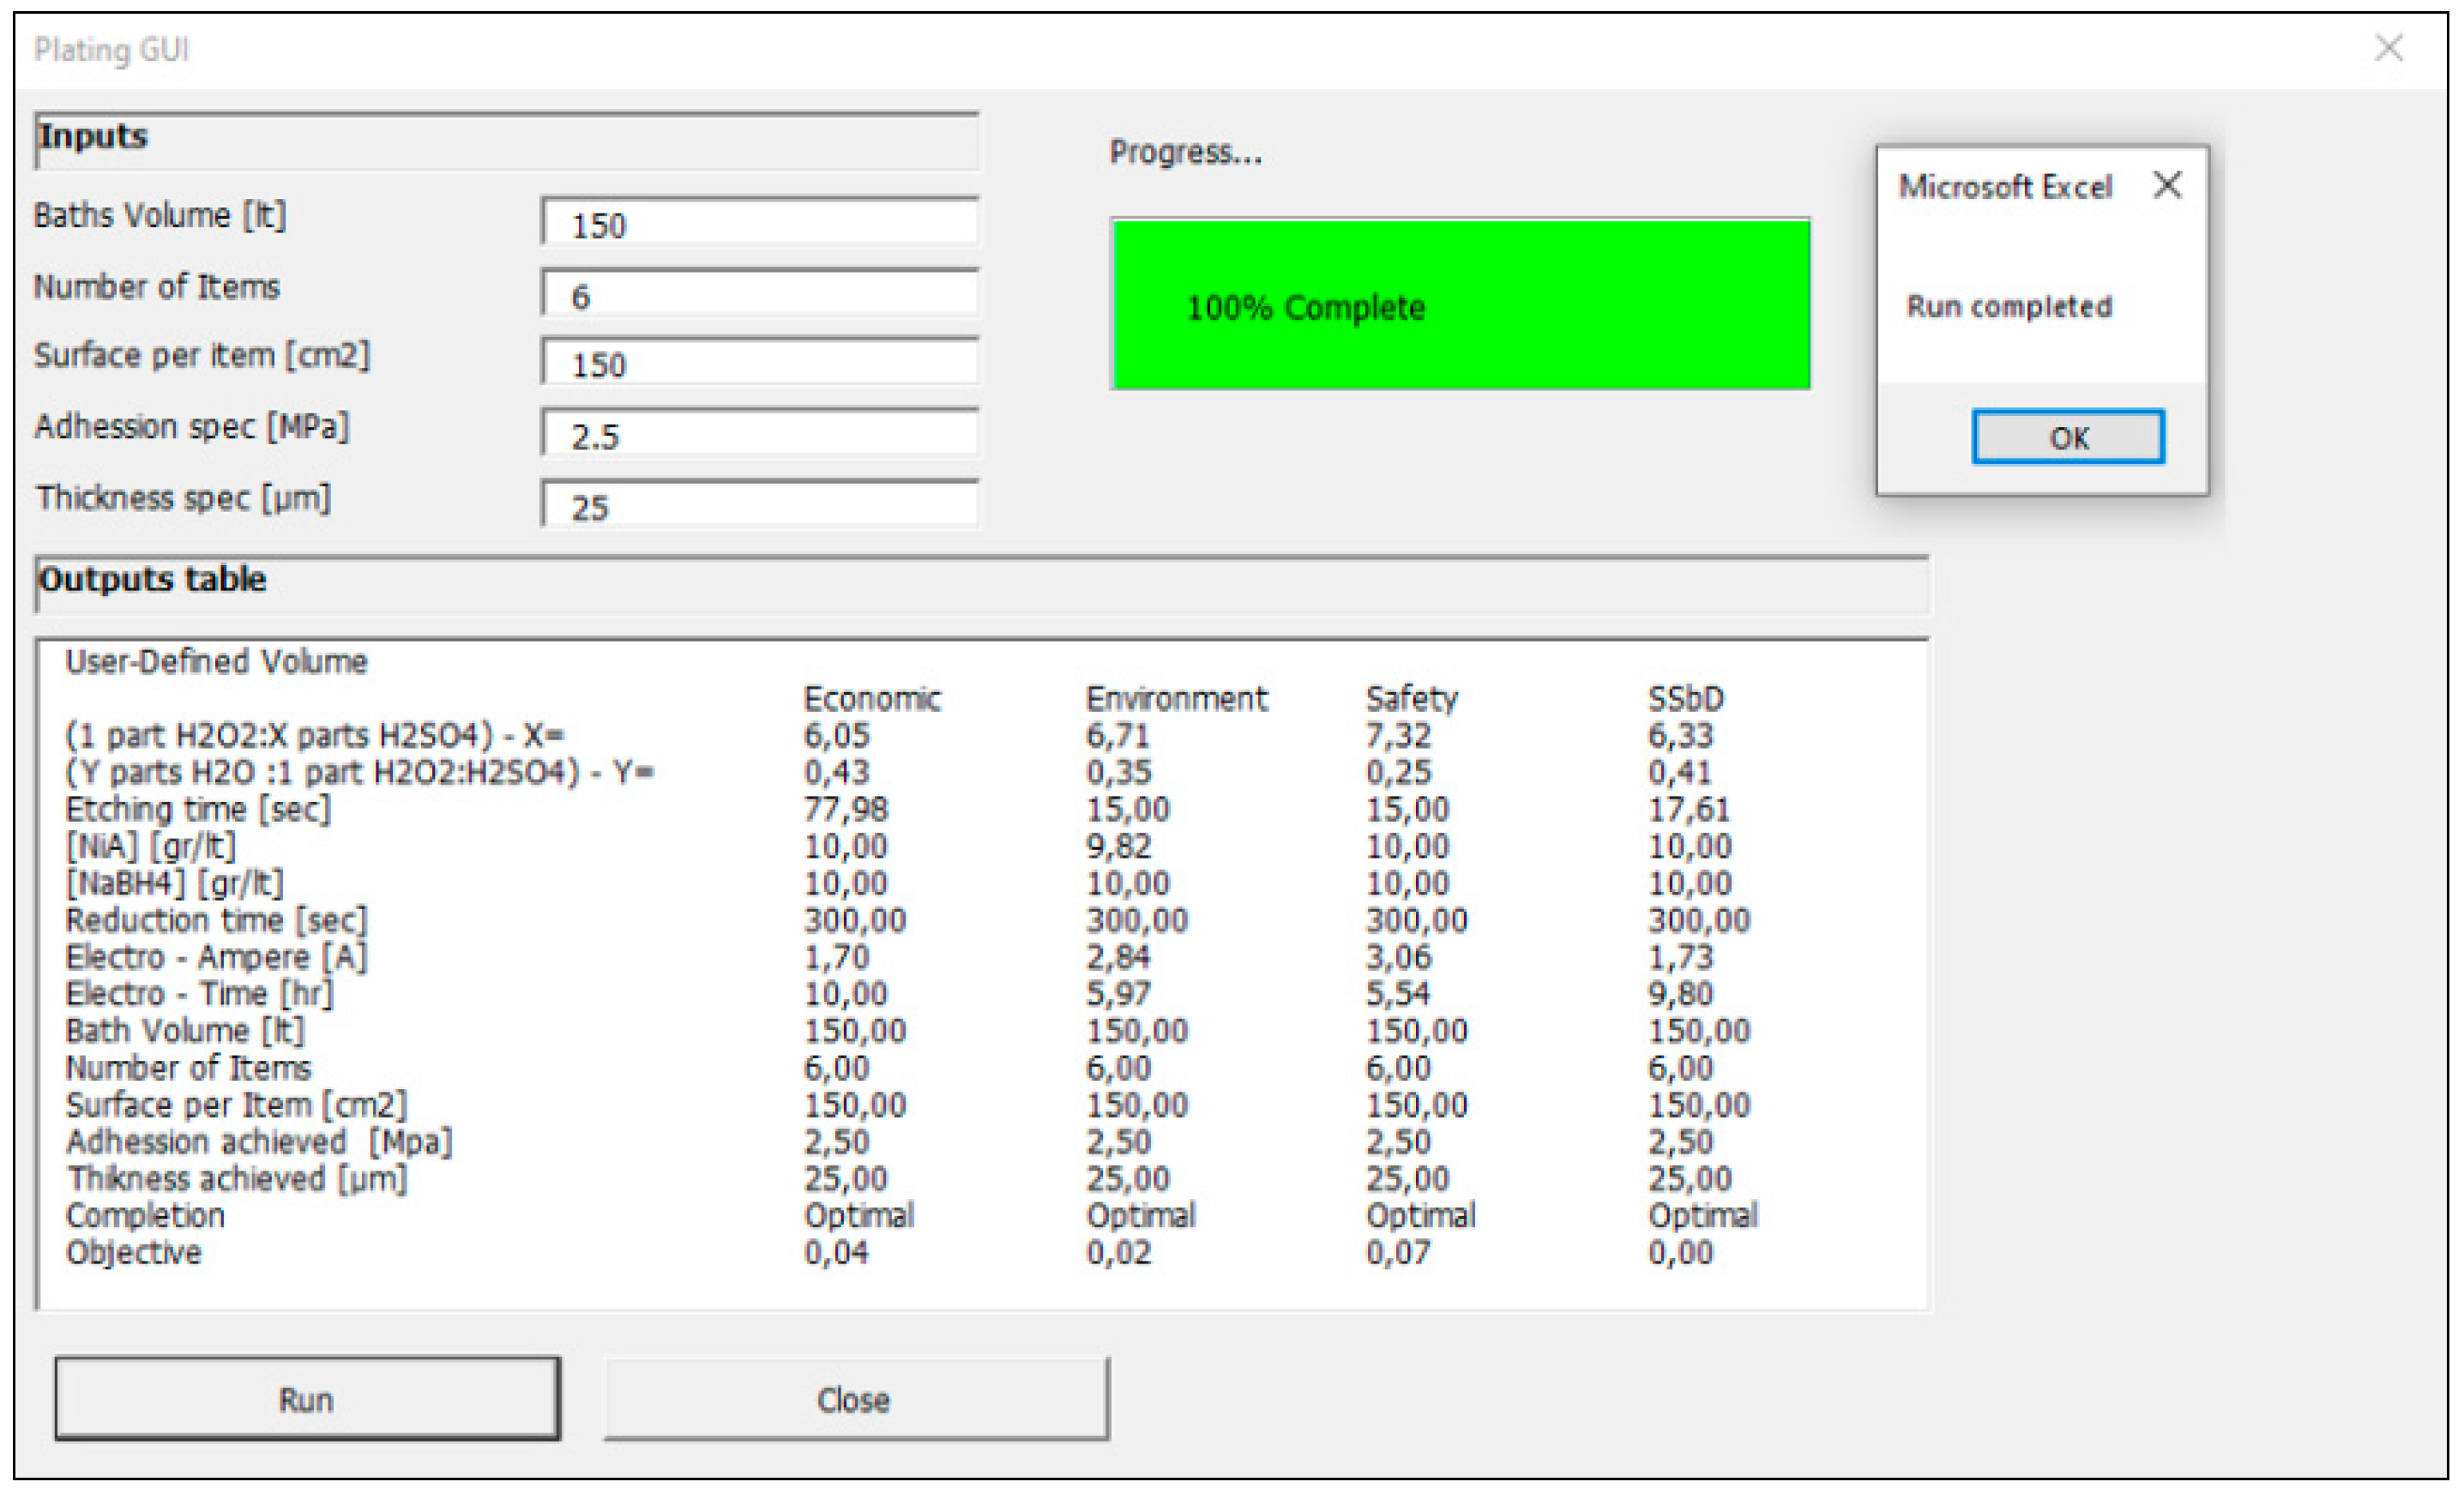2464x1494 pixels.
Task: Select the Etching time row label
Action: click(198, 809)
